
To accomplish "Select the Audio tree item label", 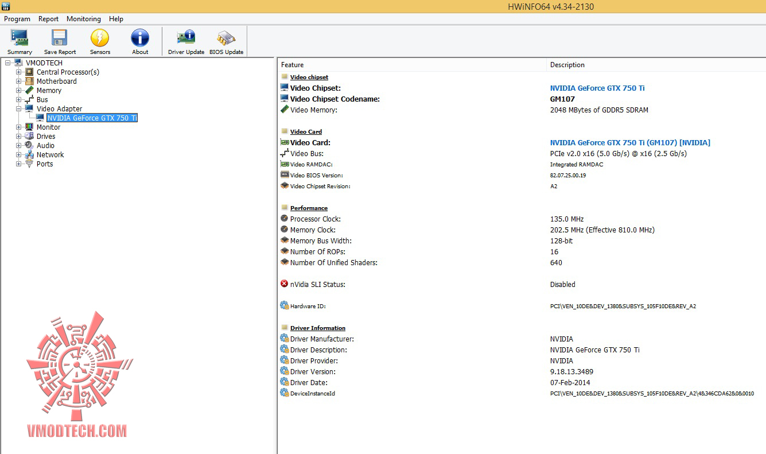I will pos(46,145).
